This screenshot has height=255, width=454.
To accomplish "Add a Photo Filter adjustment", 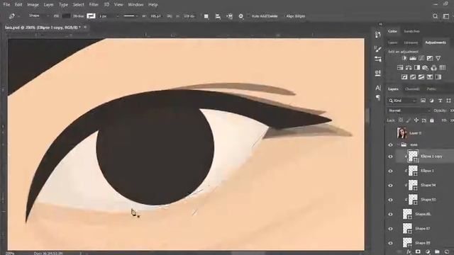I will click(x=425, y=68).
